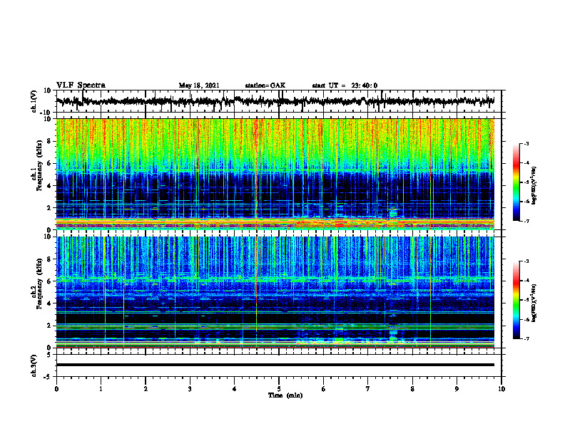Click the "station=GAK" label

coord(265,85)
